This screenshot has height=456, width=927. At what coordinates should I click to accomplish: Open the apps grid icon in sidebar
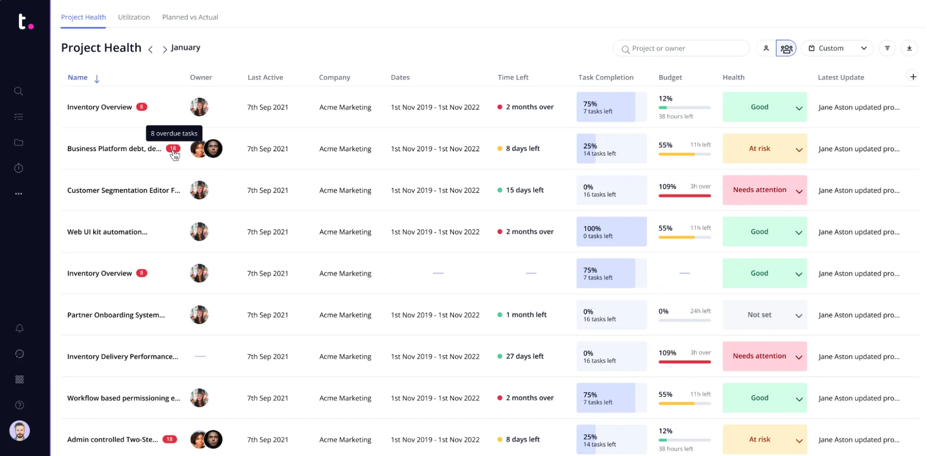[x=19, y=379]
